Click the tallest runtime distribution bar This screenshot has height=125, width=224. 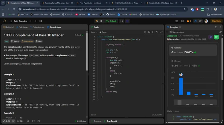coord(181,86)
